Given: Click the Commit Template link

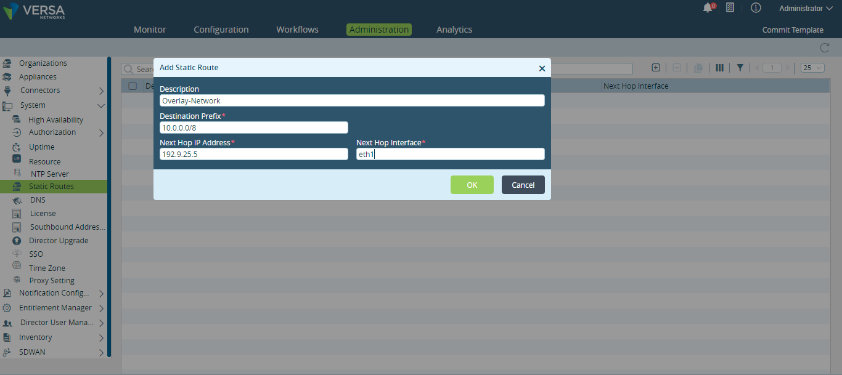Looking at the screenshot, I should pyautogui.click(x=792, y=30).
